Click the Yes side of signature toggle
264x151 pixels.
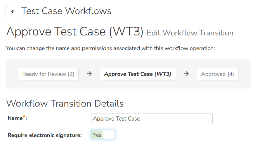point(97,135)
